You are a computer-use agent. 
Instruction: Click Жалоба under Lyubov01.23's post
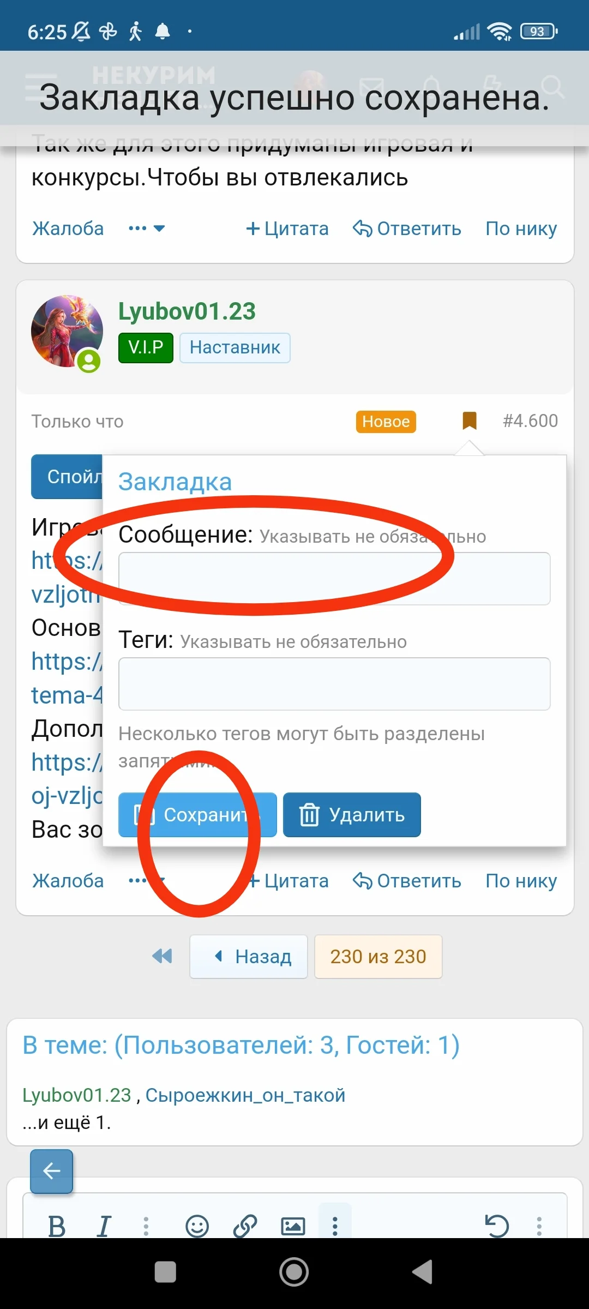68,881
